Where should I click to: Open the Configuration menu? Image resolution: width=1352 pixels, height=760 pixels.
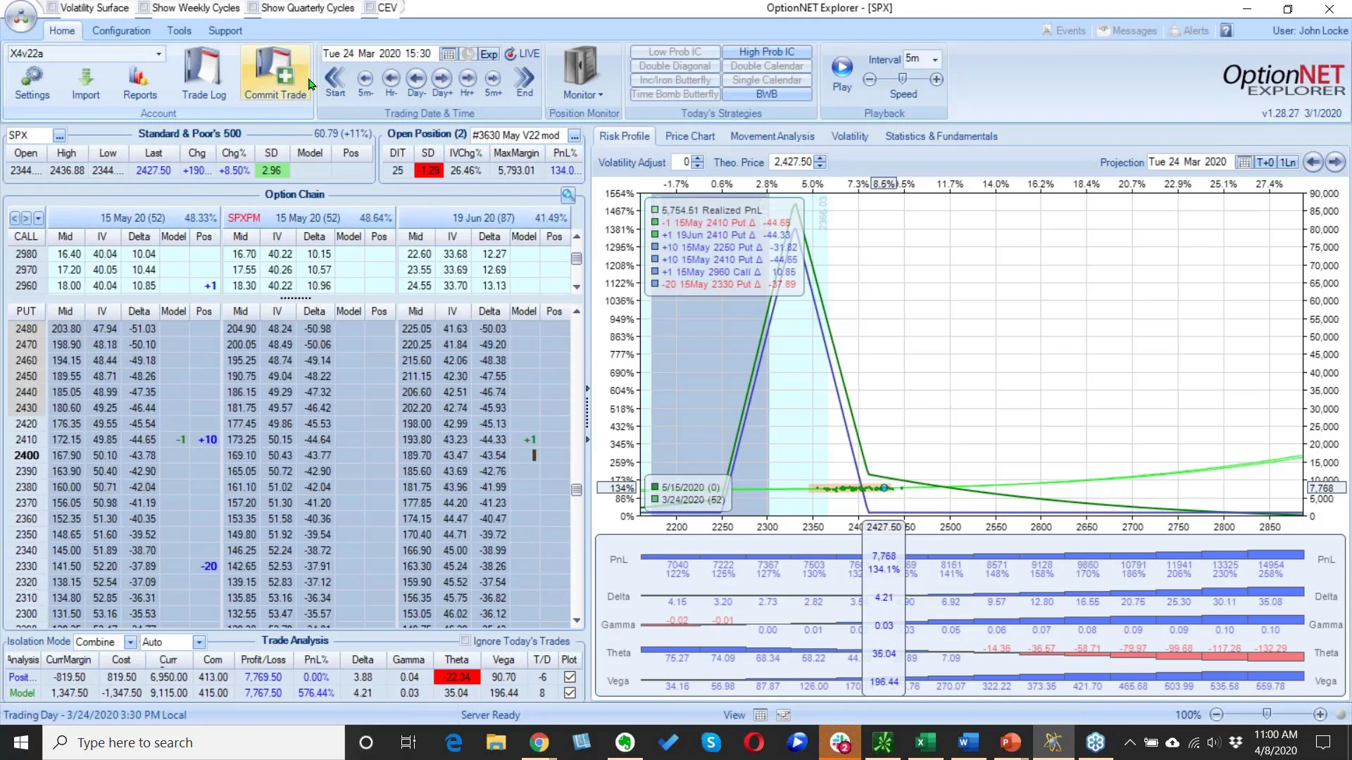pos(121,31)
